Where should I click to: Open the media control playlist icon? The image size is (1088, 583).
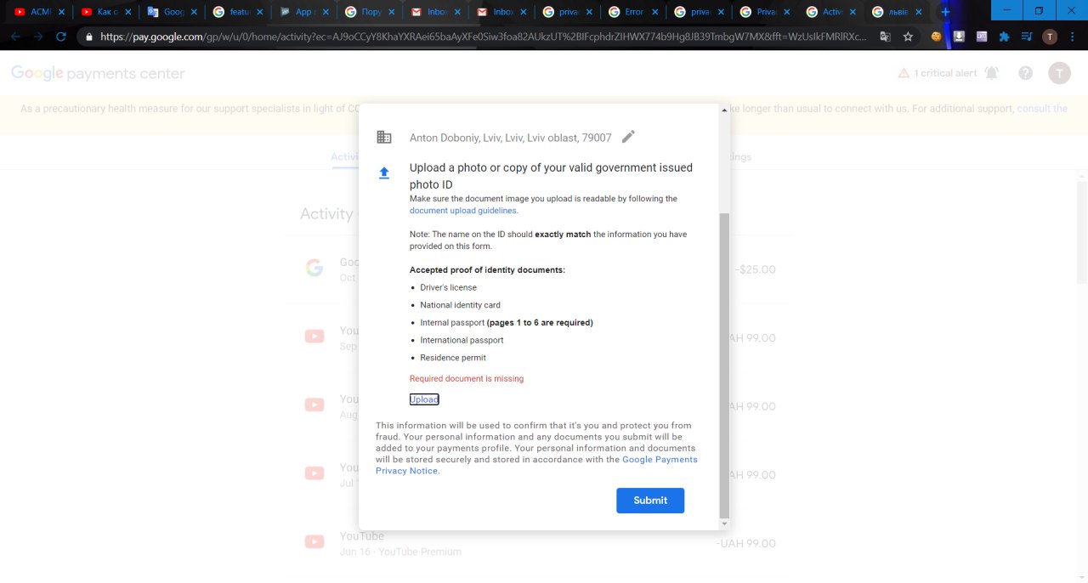click(x=1027, y=37)
